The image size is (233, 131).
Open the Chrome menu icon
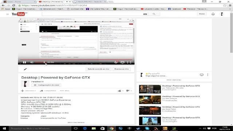point(230,5)
